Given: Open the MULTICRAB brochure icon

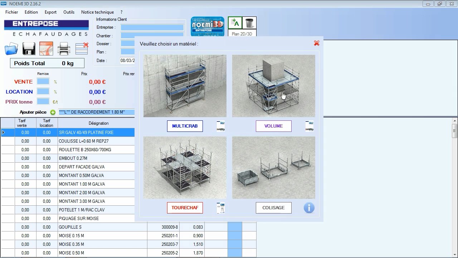Looking at the screenshot, I should click(221, 126).
